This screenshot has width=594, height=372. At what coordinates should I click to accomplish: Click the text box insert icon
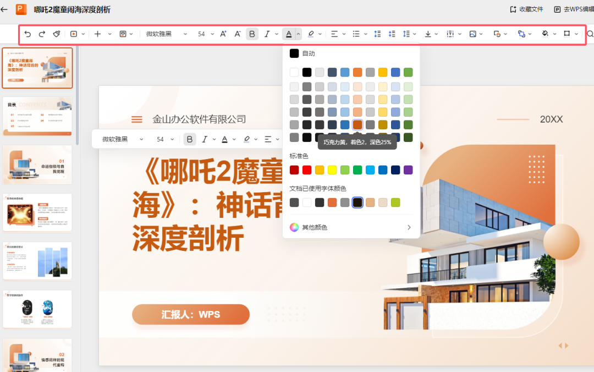tap(450, 34)
